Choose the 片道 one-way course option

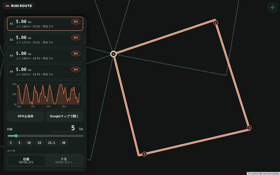[64, 161]
